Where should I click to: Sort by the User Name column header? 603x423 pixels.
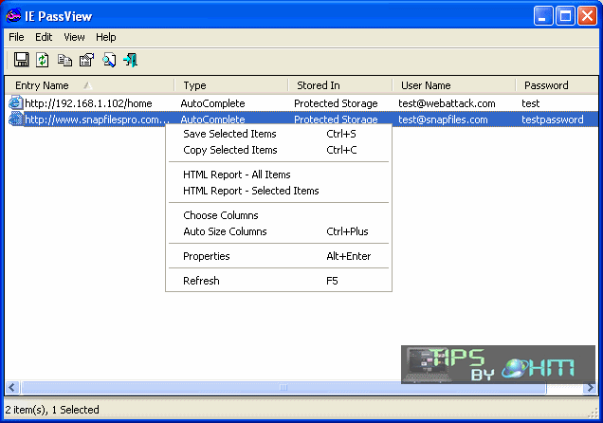tap(454, 85)
